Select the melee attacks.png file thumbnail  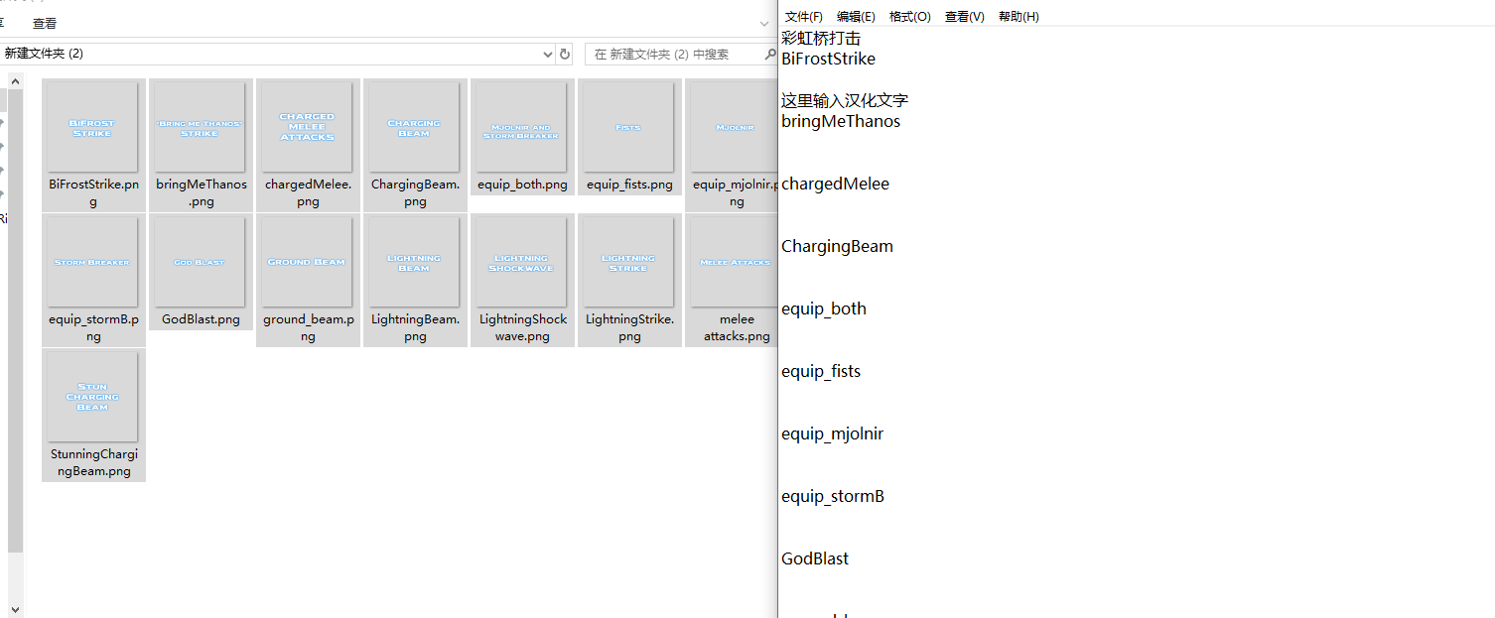pos(734,262)
